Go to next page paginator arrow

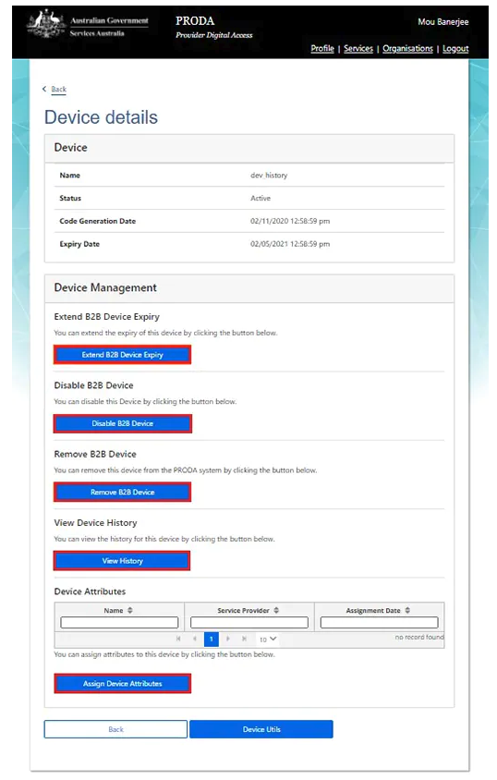coord(227,639)
